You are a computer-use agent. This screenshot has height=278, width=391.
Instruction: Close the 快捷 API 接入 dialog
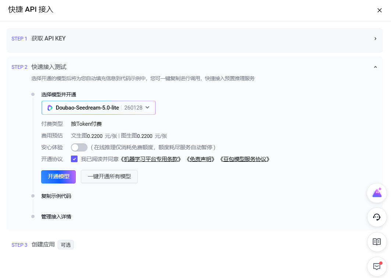(x=379, y=10)
